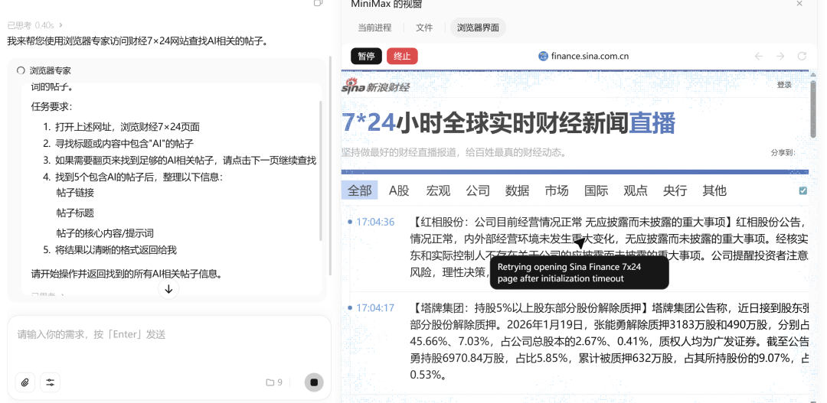Click the red 终止 button

pyautogui.click(x=402, y=57)
